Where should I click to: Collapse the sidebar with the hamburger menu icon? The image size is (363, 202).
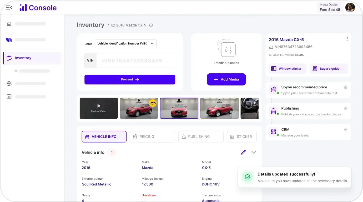coord(9,8)
